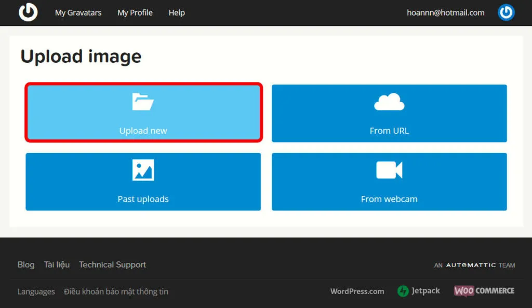Open the Gravatar logo in the top-left corner
Screen dimensions: 532x308
tap(28, 12)
